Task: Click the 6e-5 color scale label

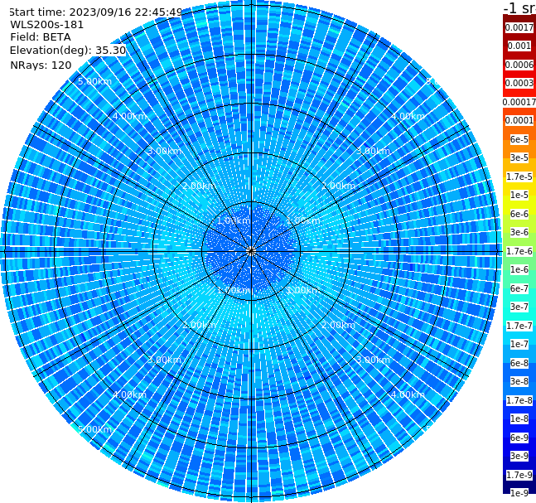Action: click(519, 139)
